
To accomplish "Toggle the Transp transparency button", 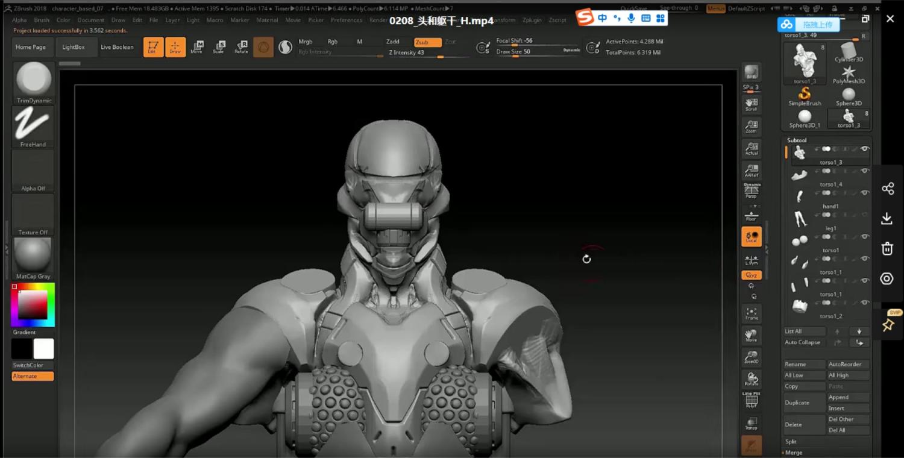I will coord(752,423).
